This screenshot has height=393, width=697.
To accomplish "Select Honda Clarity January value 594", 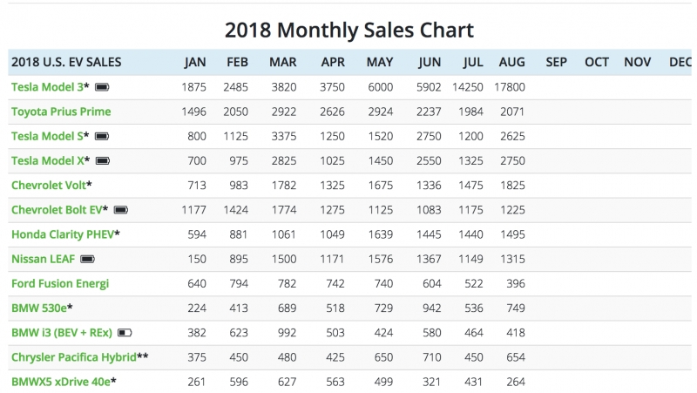I will (x=197, y=234).
